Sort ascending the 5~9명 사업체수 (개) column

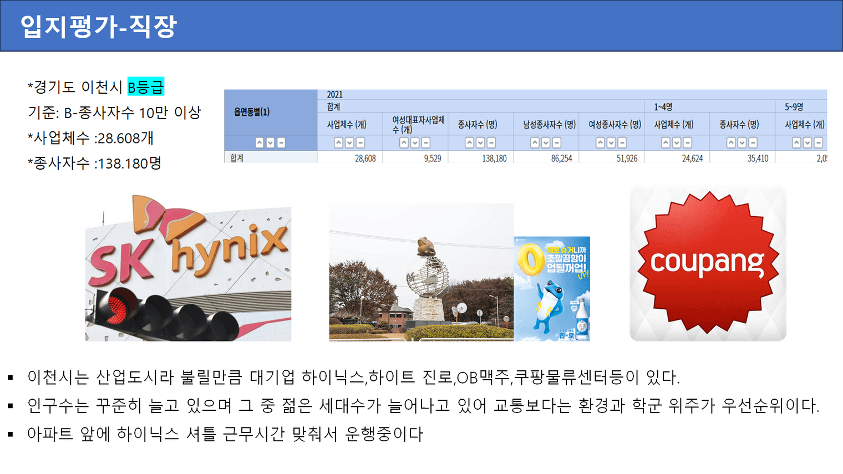pos(796,142)
